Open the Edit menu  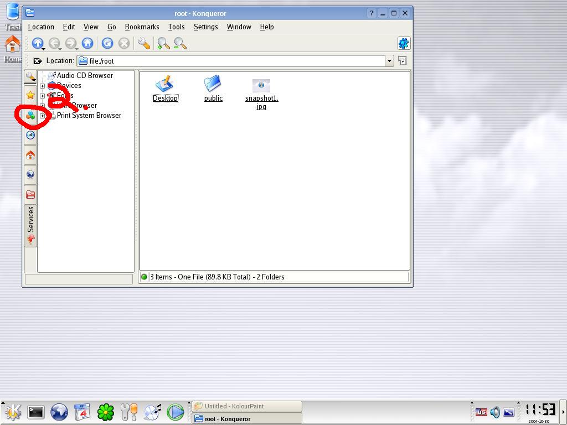[69, 27]
